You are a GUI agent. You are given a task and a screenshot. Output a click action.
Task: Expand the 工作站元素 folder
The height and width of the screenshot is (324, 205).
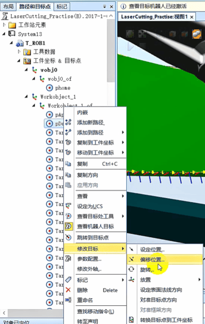coord(4,25)
